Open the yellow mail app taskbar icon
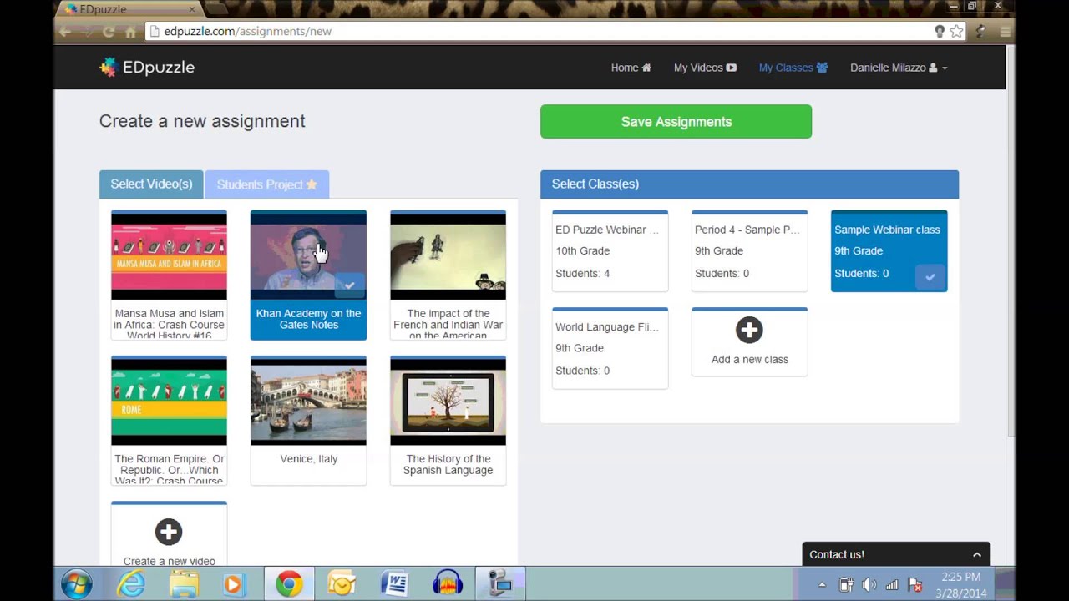The height and width of the screenshot is (601, 1069). pos(342,583)
